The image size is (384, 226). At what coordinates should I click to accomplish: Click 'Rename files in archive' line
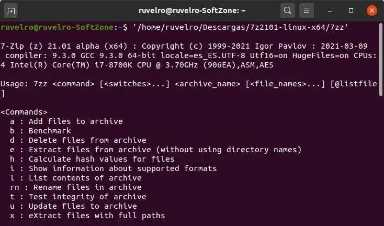pyautogui.click(x=76, y=188)
